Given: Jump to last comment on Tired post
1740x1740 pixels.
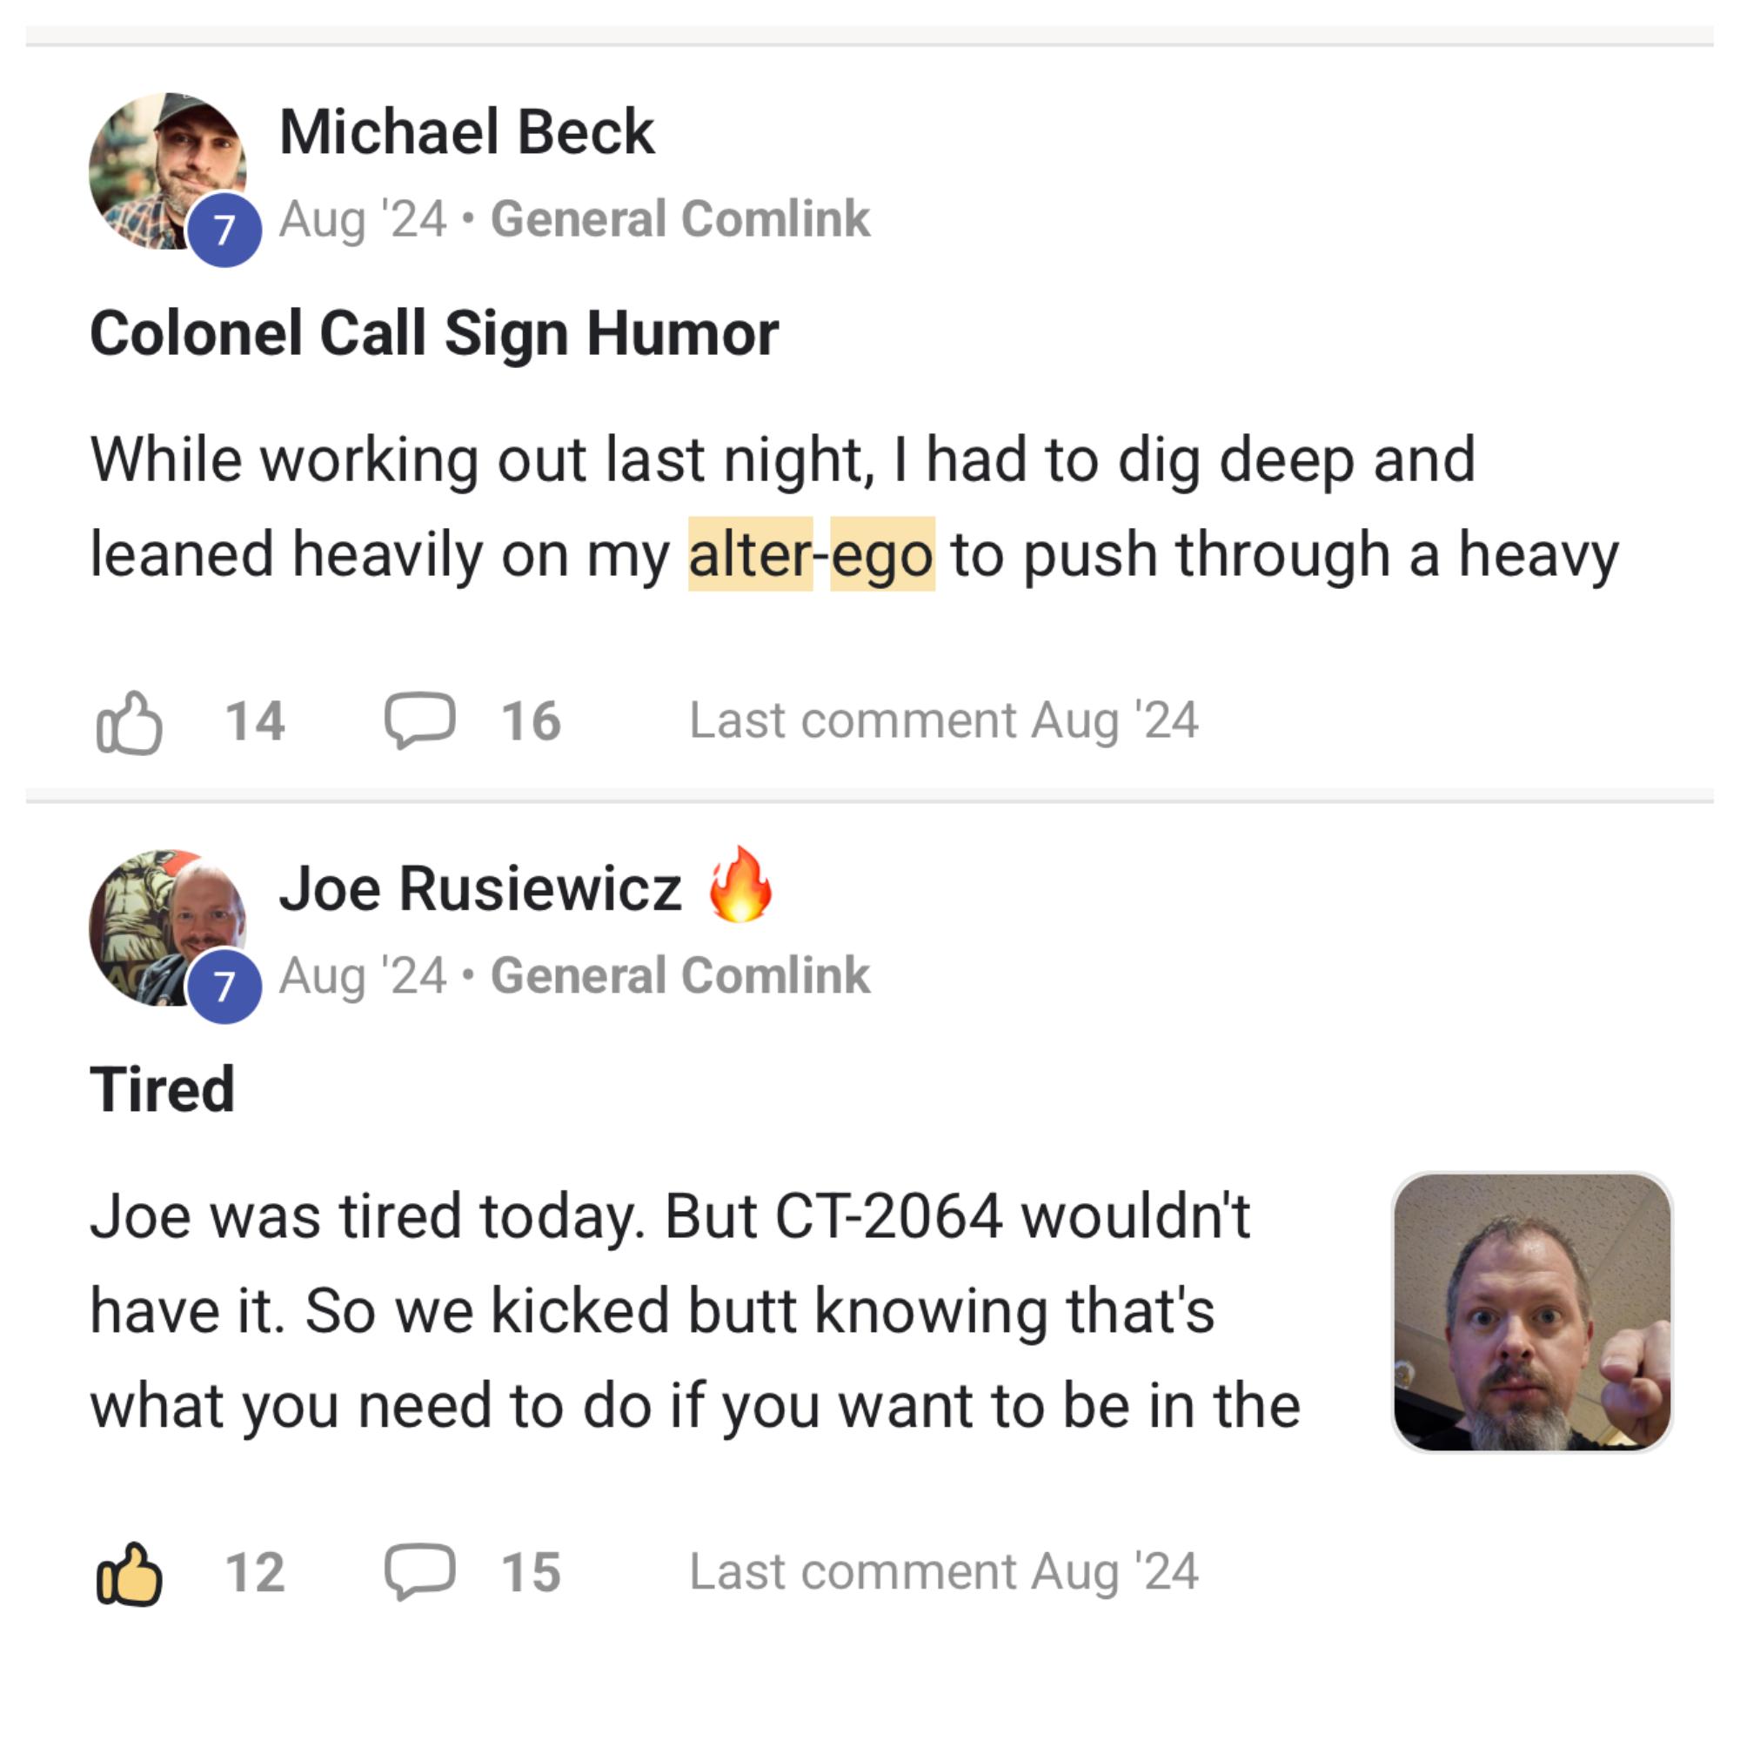Looking at the screenshot, I should (x=943, y=1571).
